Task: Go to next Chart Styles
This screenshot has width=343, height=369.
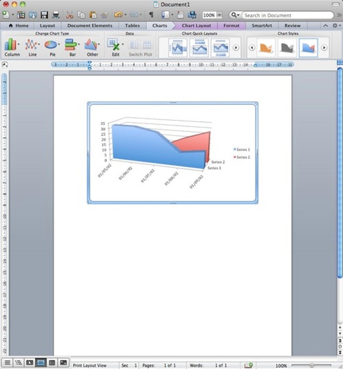Action: coord(324,48)
